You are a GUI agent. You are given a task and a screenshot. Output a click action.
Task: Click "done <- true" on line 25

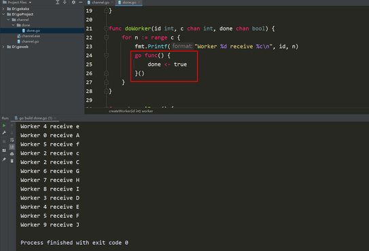167,64
